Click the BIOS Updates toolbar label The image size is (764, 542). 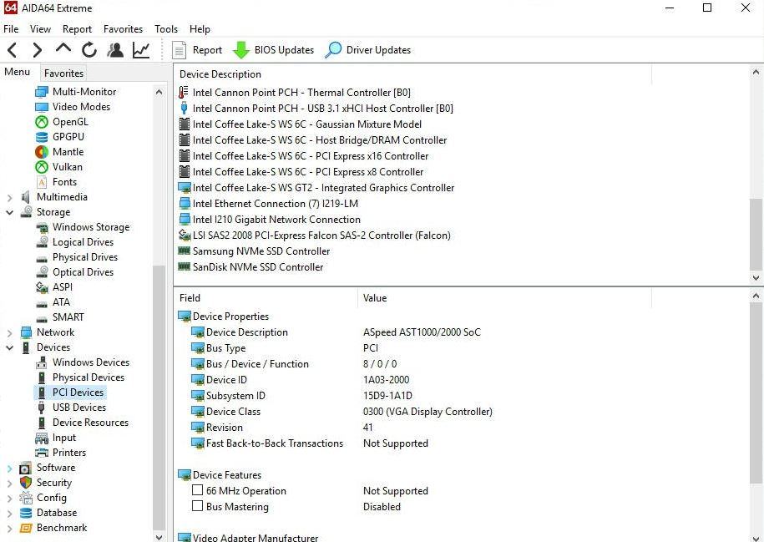click(x=284, y=50)
